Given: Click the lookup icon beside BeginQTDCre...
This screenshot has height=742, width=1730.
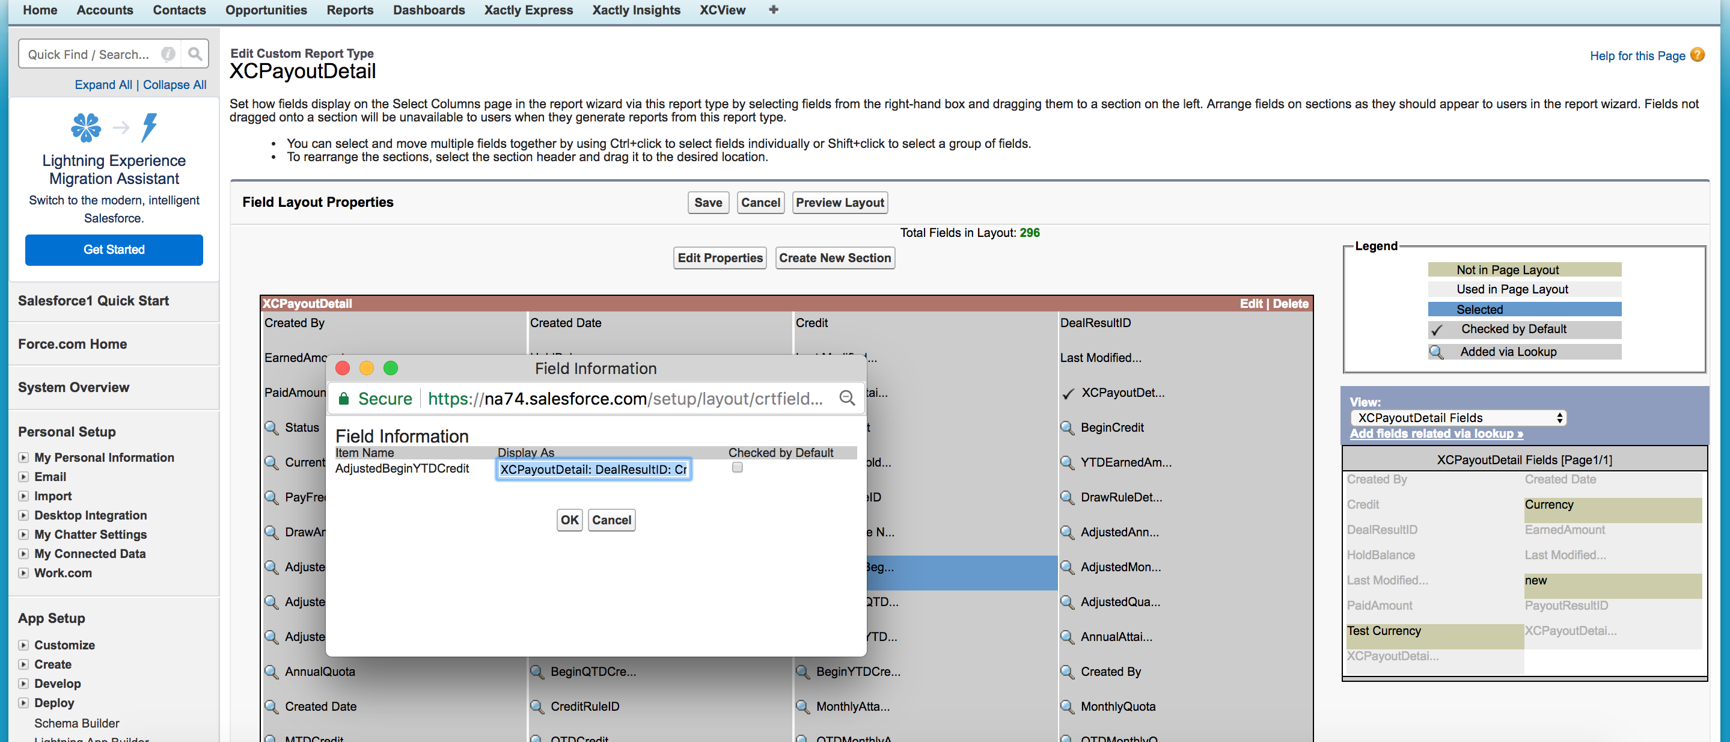Looking at the screenshot, I should coord(537,672).
